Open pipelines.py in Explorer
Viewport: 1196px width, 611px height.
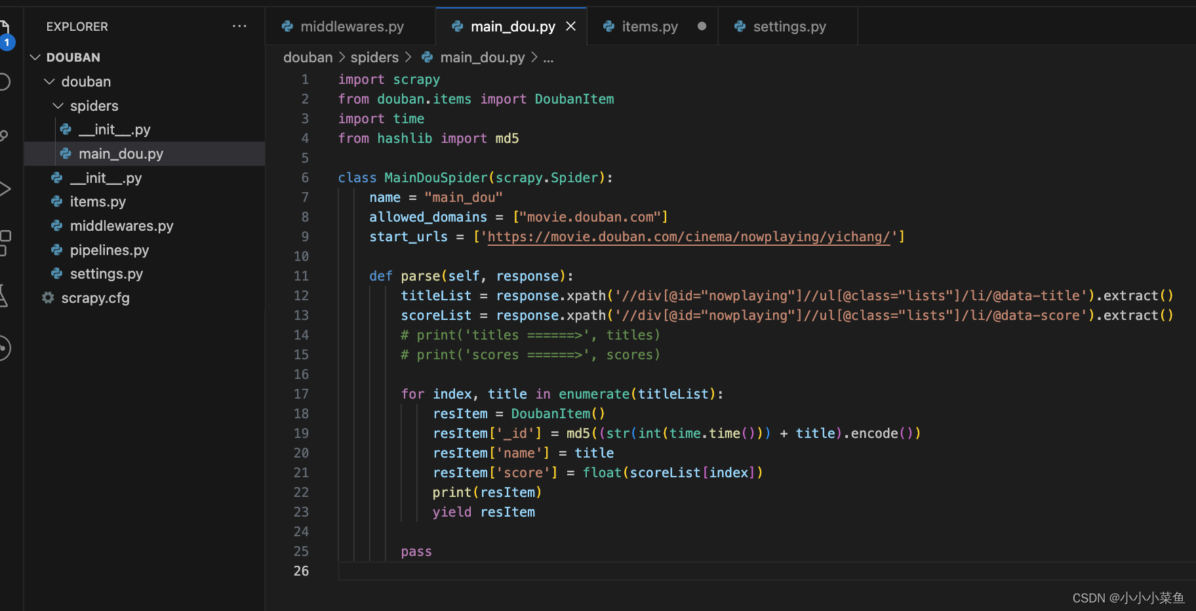point(144,250)
